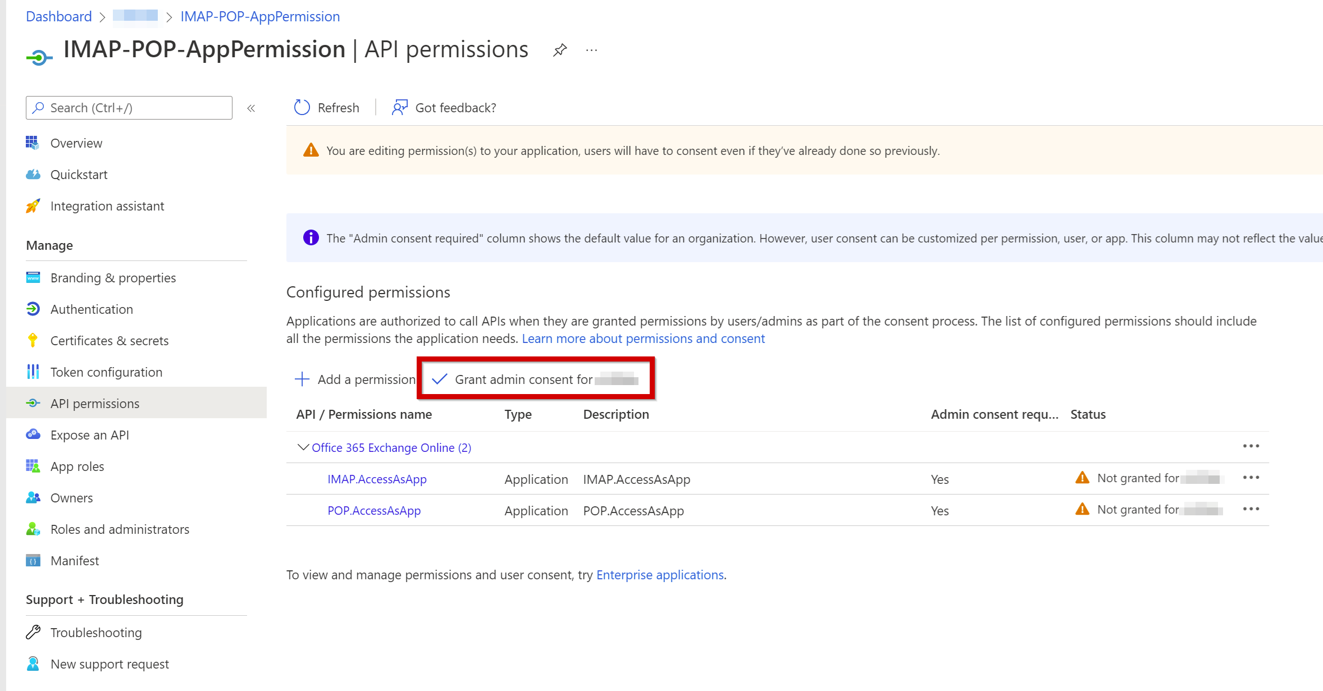Click the New support request icon
Viewport: 1323px width, 691px height.
click(33, 663)
